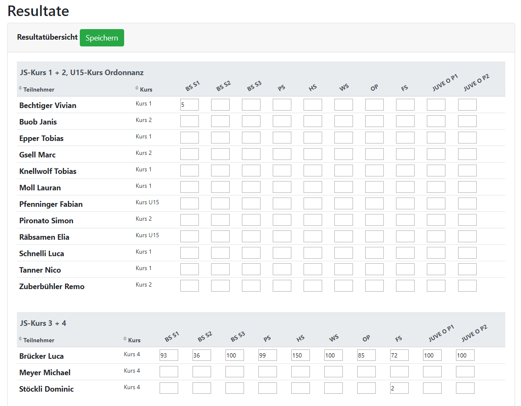Select BS S3 field for Zuberbühler Remo
Screen dimensions: 521x406
tap(251, 286)
